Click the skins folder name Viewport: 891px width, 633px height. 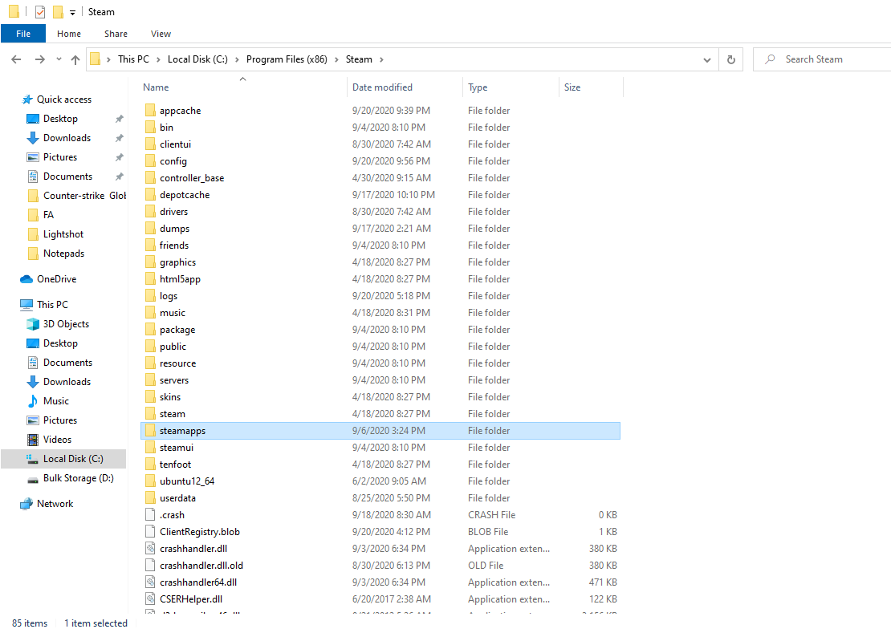(170, 397)
